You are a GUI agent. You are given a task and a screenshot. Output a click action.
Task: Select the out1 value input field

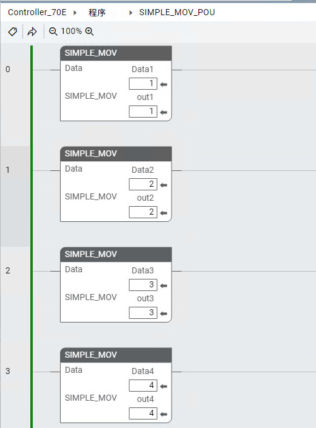[143, 112]
